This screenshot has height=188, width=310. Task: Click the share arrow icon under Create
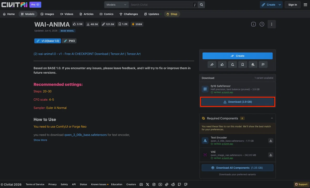pos(212,65)
